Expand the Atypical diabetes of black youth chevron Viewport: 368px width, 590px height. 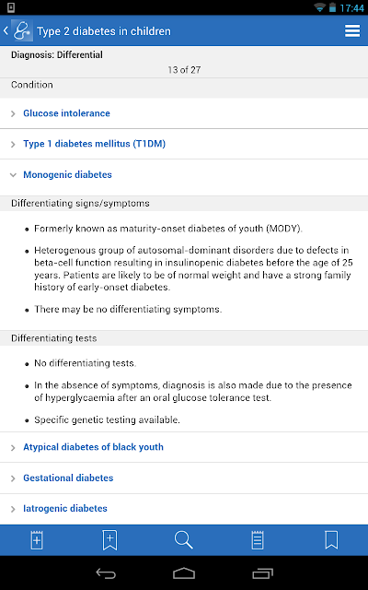point(13,448)
